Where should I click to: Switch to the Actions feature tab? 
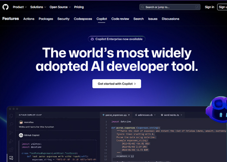tap(29, 19)
